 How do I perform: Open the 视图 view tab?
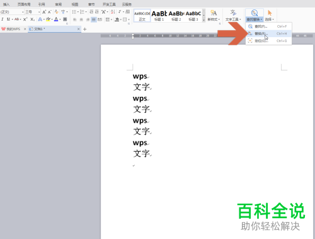pyautogui.click(x=75, y=4)
